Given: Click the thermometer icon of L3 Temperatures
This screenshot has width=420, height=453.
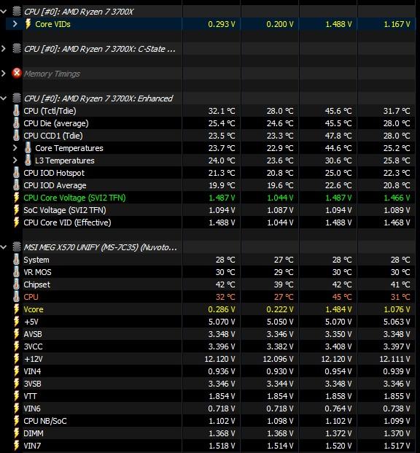Looking at the screenshot, I should coord(28,160).
